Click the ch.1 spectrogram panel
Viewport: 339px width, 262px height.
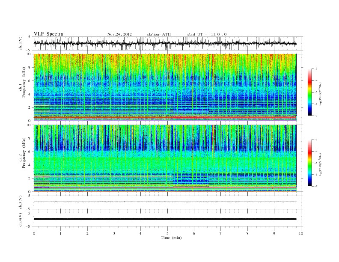[165, 87]
